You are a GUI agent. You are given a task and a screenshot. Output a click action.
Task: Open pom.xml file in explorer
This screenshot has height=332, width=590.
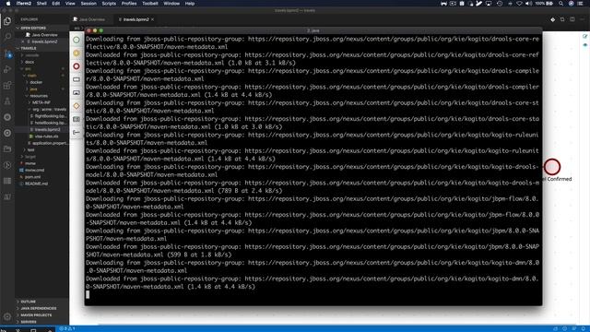(41, 177)
